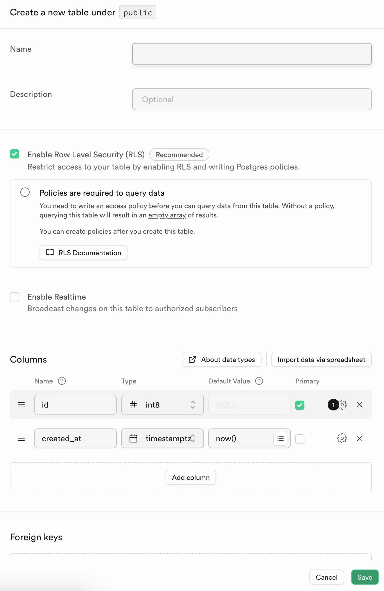Viewport: 384px width, 591px height.
Task: Open settings gear for id column
Action: tap(343, 405)
